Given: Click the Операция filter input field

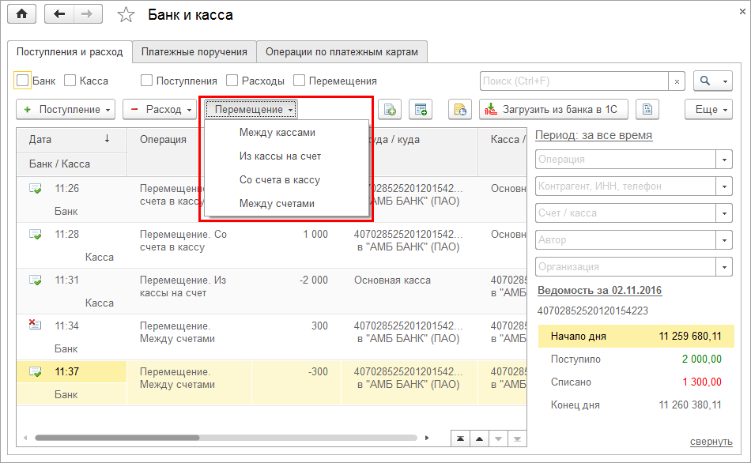Looking at the screenshot, I should [x=625, y=160].
